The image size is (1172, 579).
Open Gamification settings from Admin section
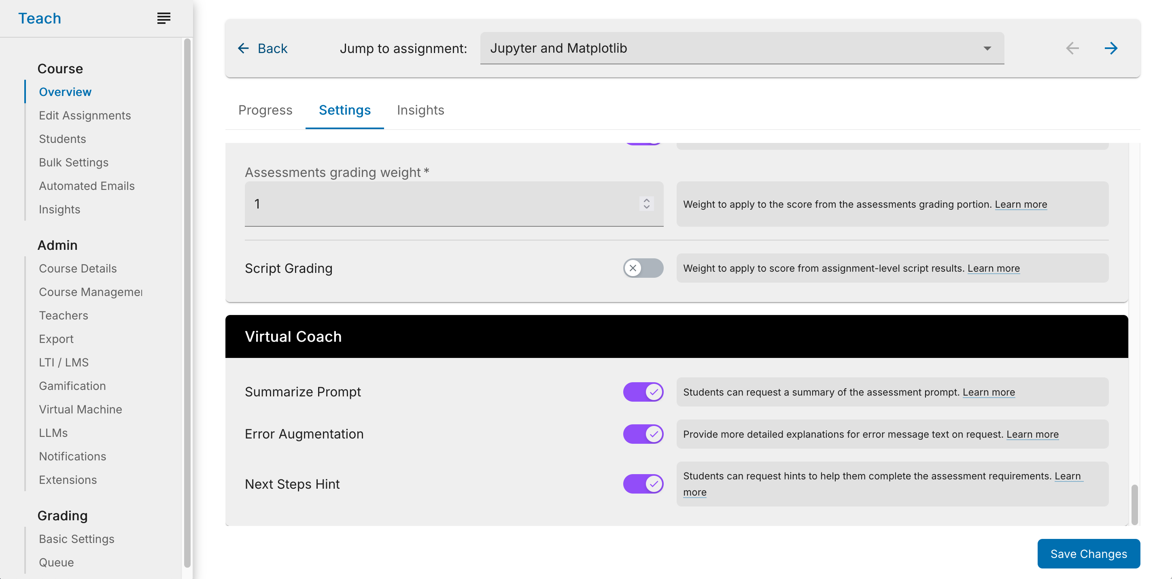pos(72,385)
